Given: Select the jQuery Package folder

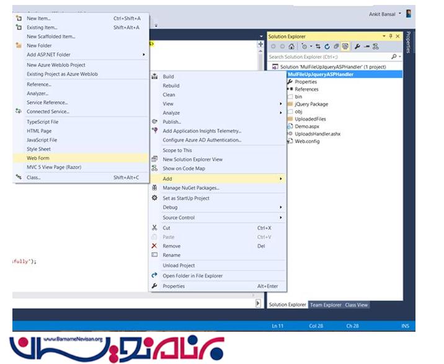Looking at the screenshot, I should coord(311,104).
